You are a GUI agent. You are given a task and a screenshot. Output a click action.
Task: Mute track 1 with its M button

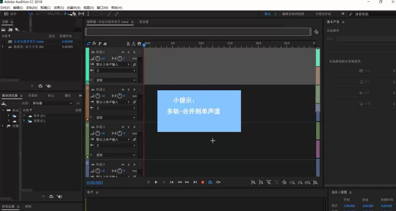123,52
